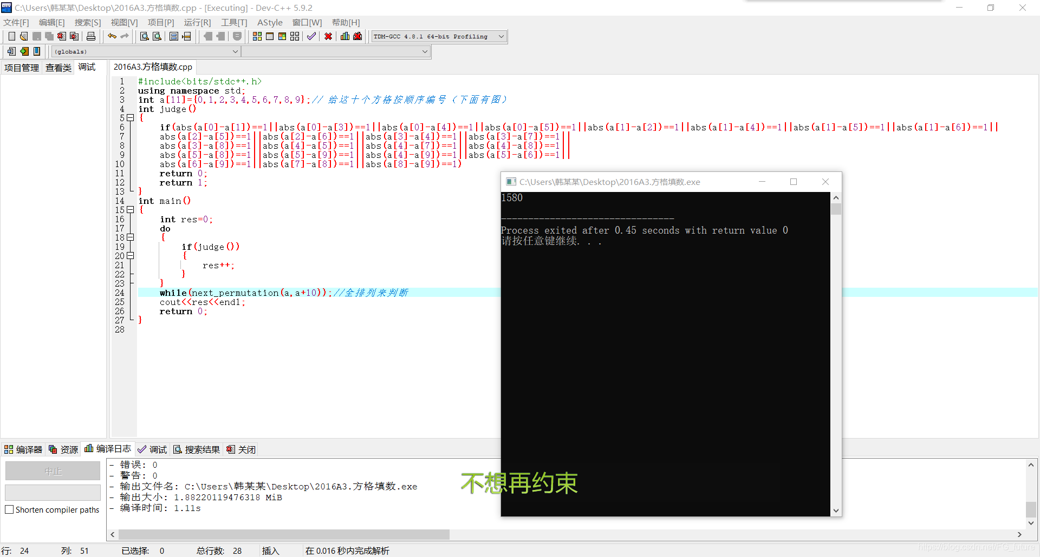Screen dimensions: 1040x557
Task: Open the 运行[R] menu
Action: [197, 22]
